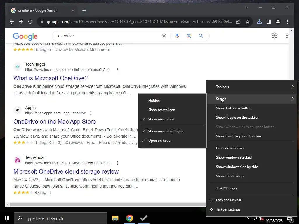The width and height of the screenshot is (299, 224).
Task: Click the TechTarget site name
Action: [35, 64]
